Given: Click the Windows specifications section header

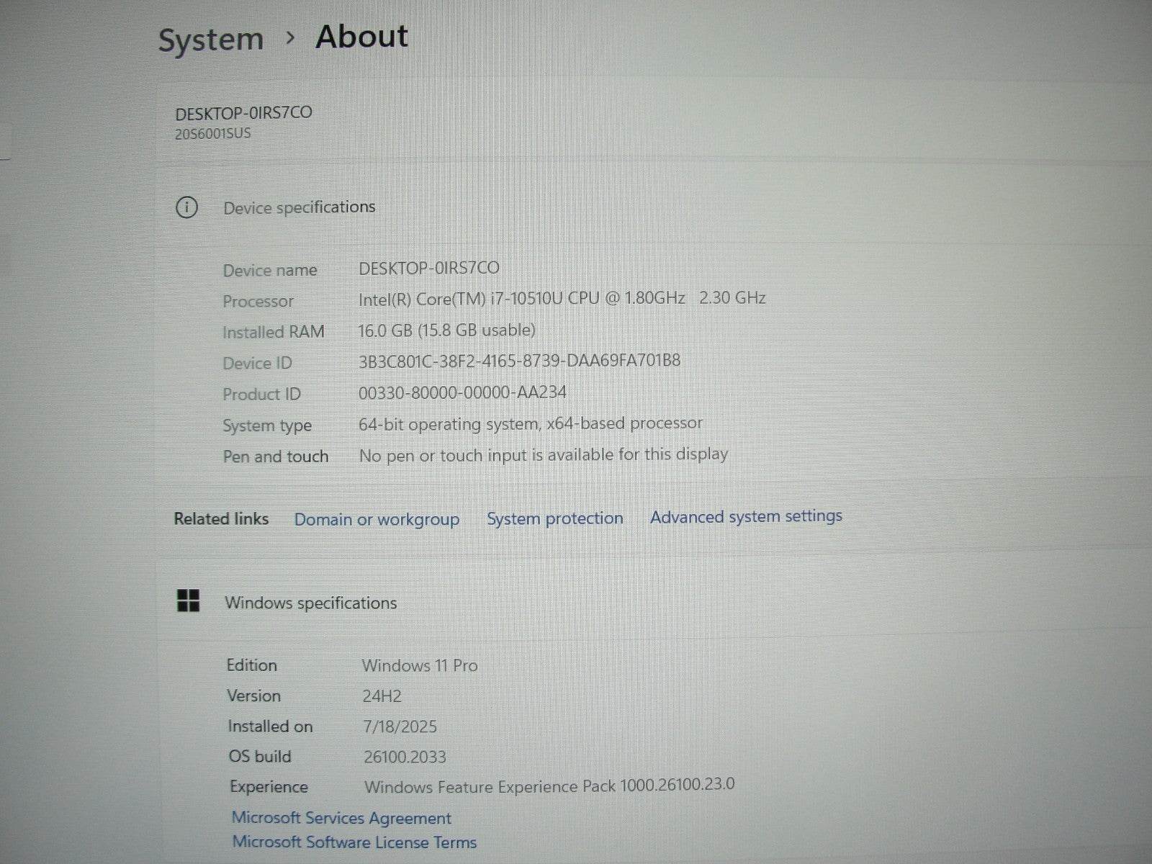Looking at the screenshot, I should click(311, 603).
